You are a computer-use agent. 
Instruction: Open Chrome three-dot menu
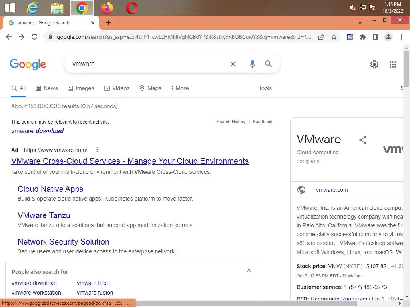point(401,37)
